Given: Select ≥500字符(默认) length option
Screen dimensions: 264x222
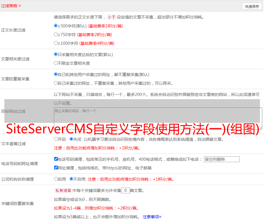Looking at the screenshot, I should 56,26.
